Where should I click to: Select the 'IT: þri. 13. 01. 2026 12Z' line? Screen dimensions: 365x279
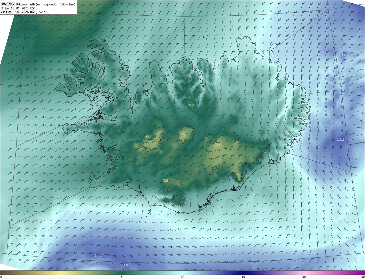pos(18,8)
